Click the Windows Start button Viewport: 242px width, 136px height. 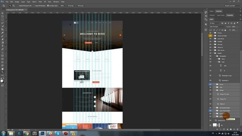(x=3, y=133)
